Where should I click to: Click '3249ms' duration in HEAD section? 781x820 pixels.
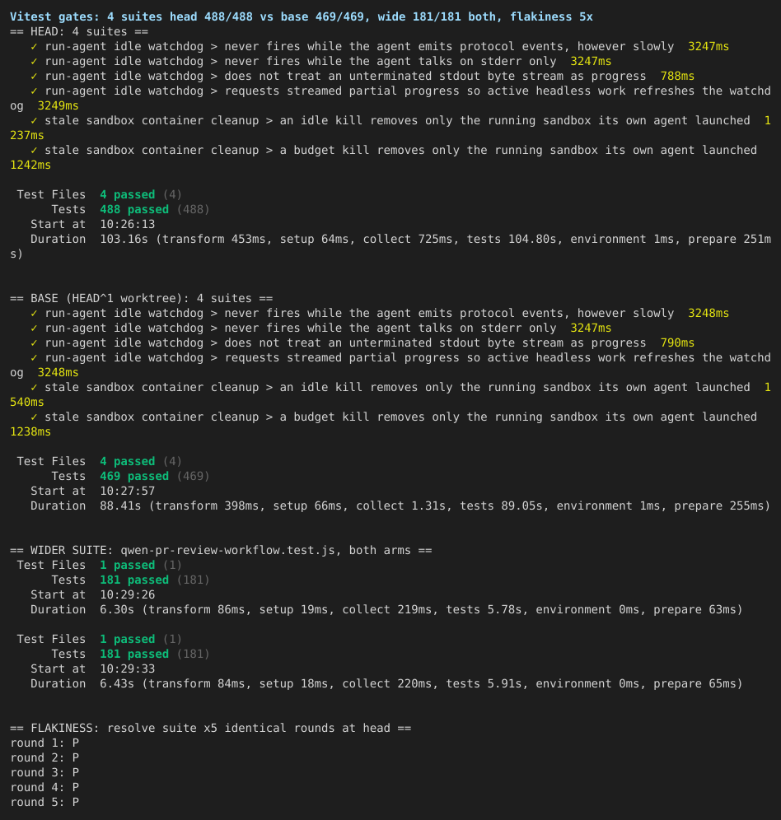pos(58,105)
